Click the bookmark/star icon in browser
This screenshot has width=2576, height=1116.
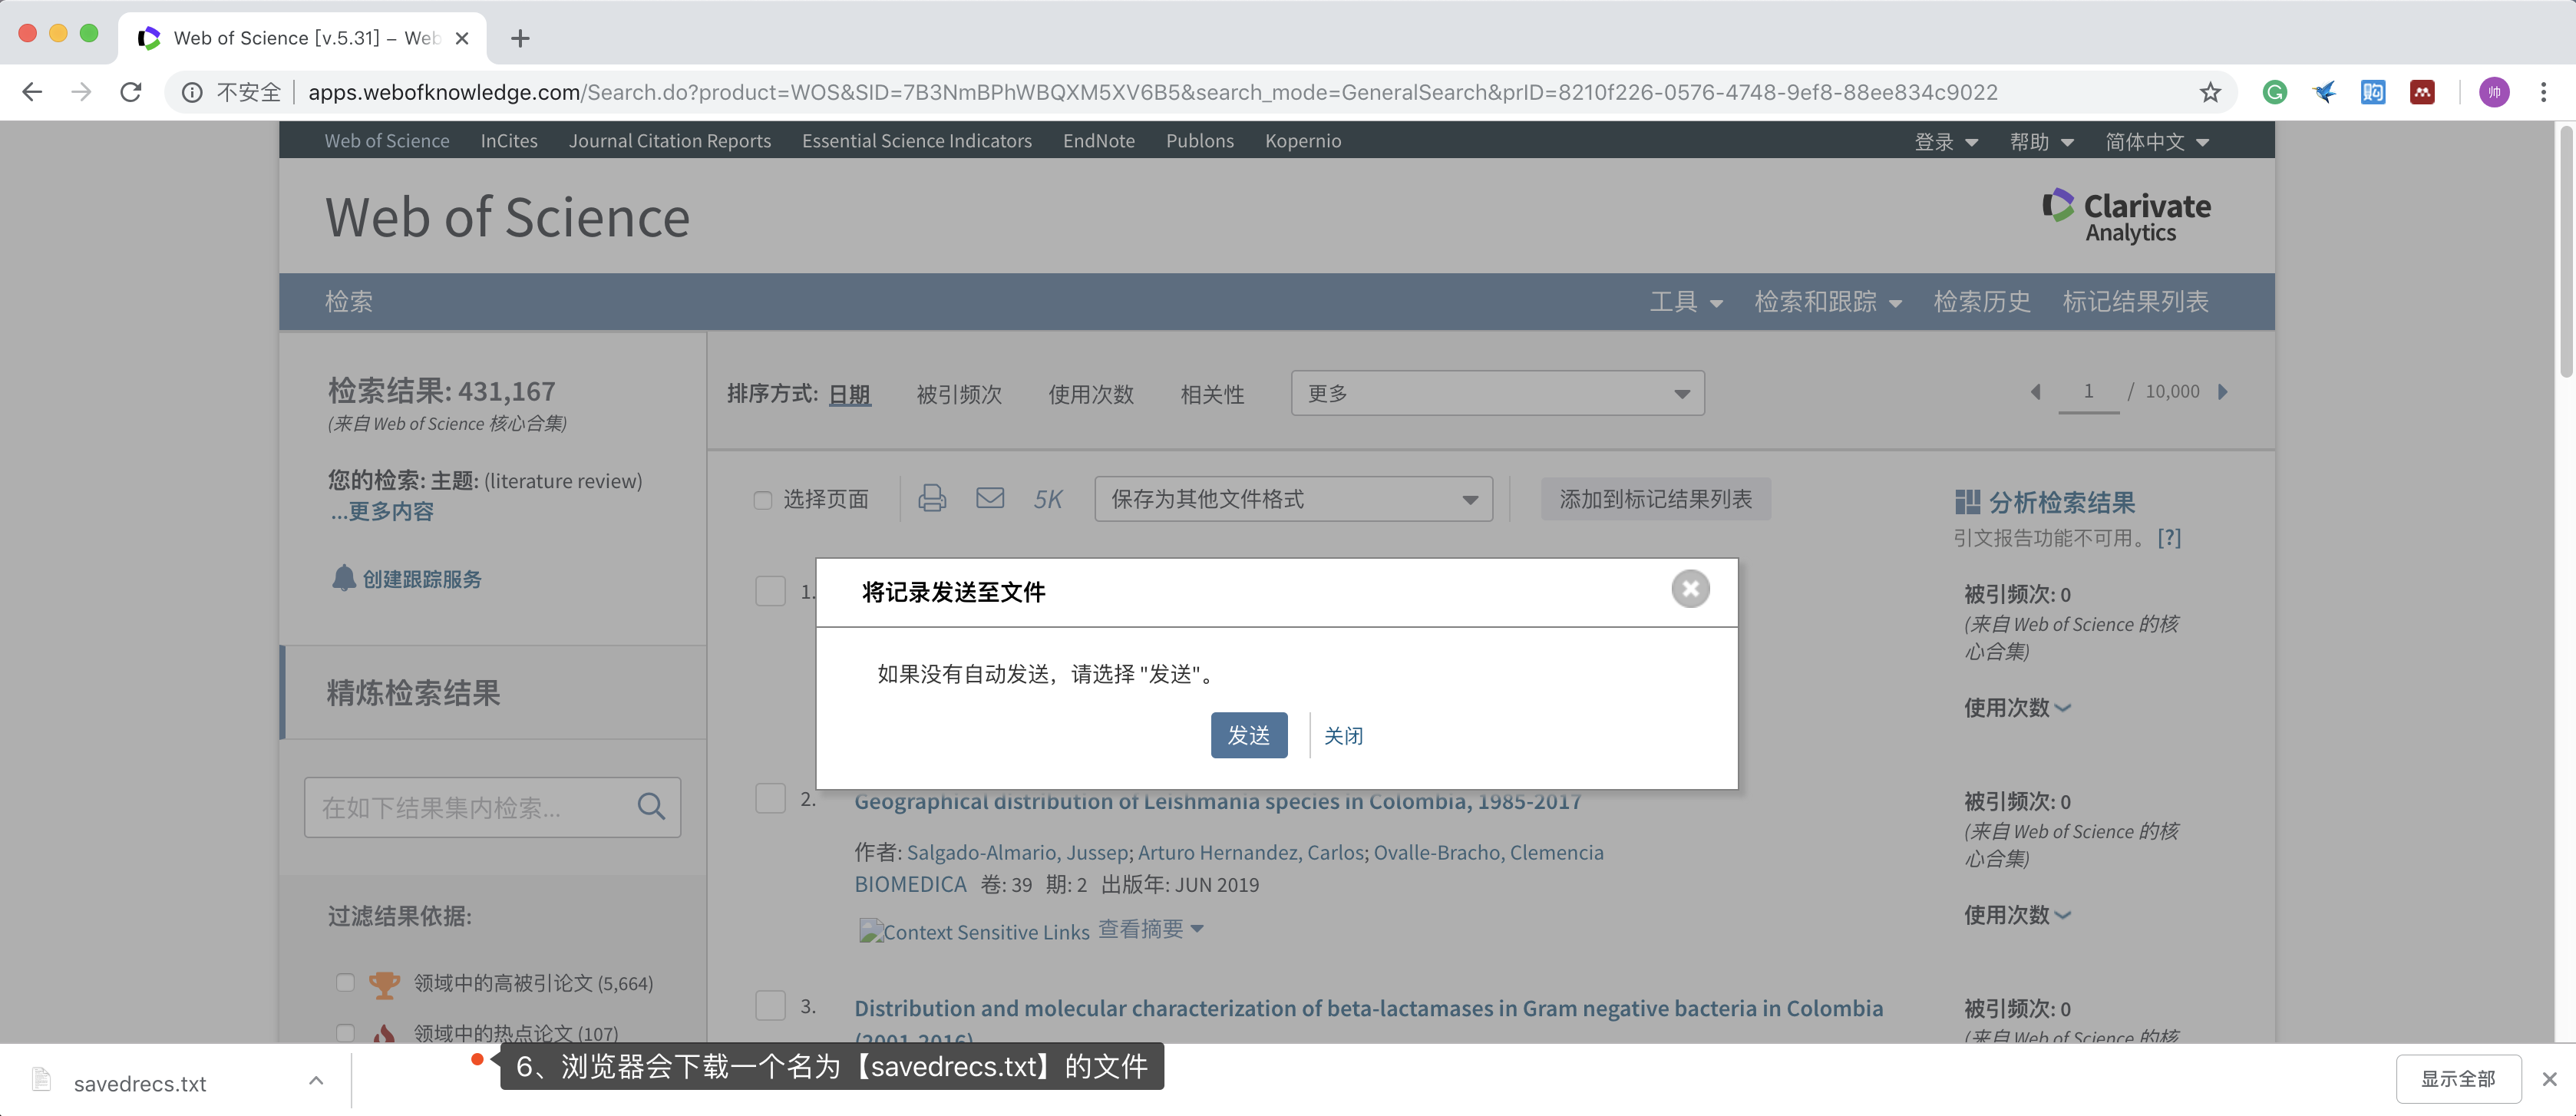pos(2211,92)
